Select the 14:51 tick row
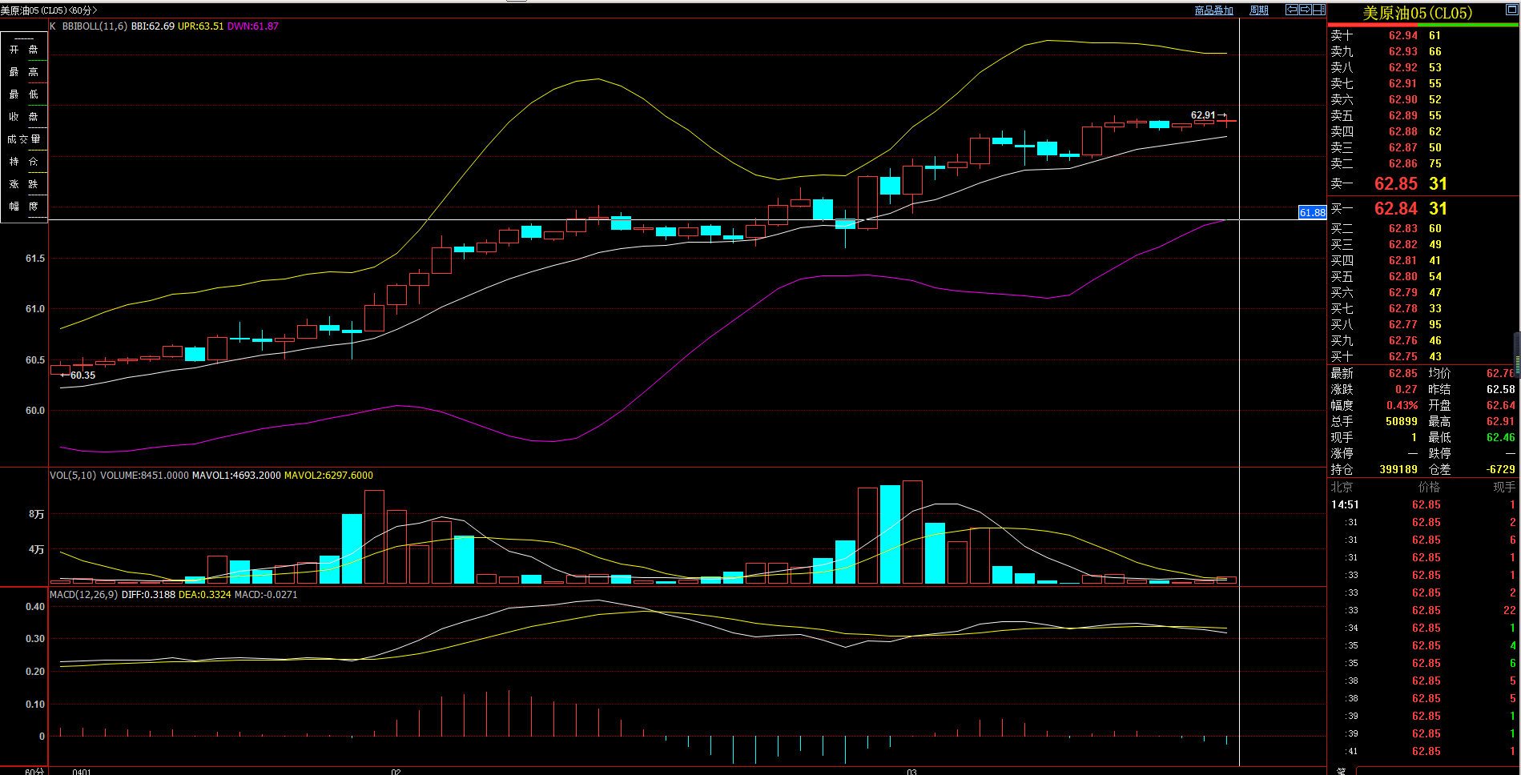The width and height of the screenshot is (1521, 775). tap(1423, 504)
